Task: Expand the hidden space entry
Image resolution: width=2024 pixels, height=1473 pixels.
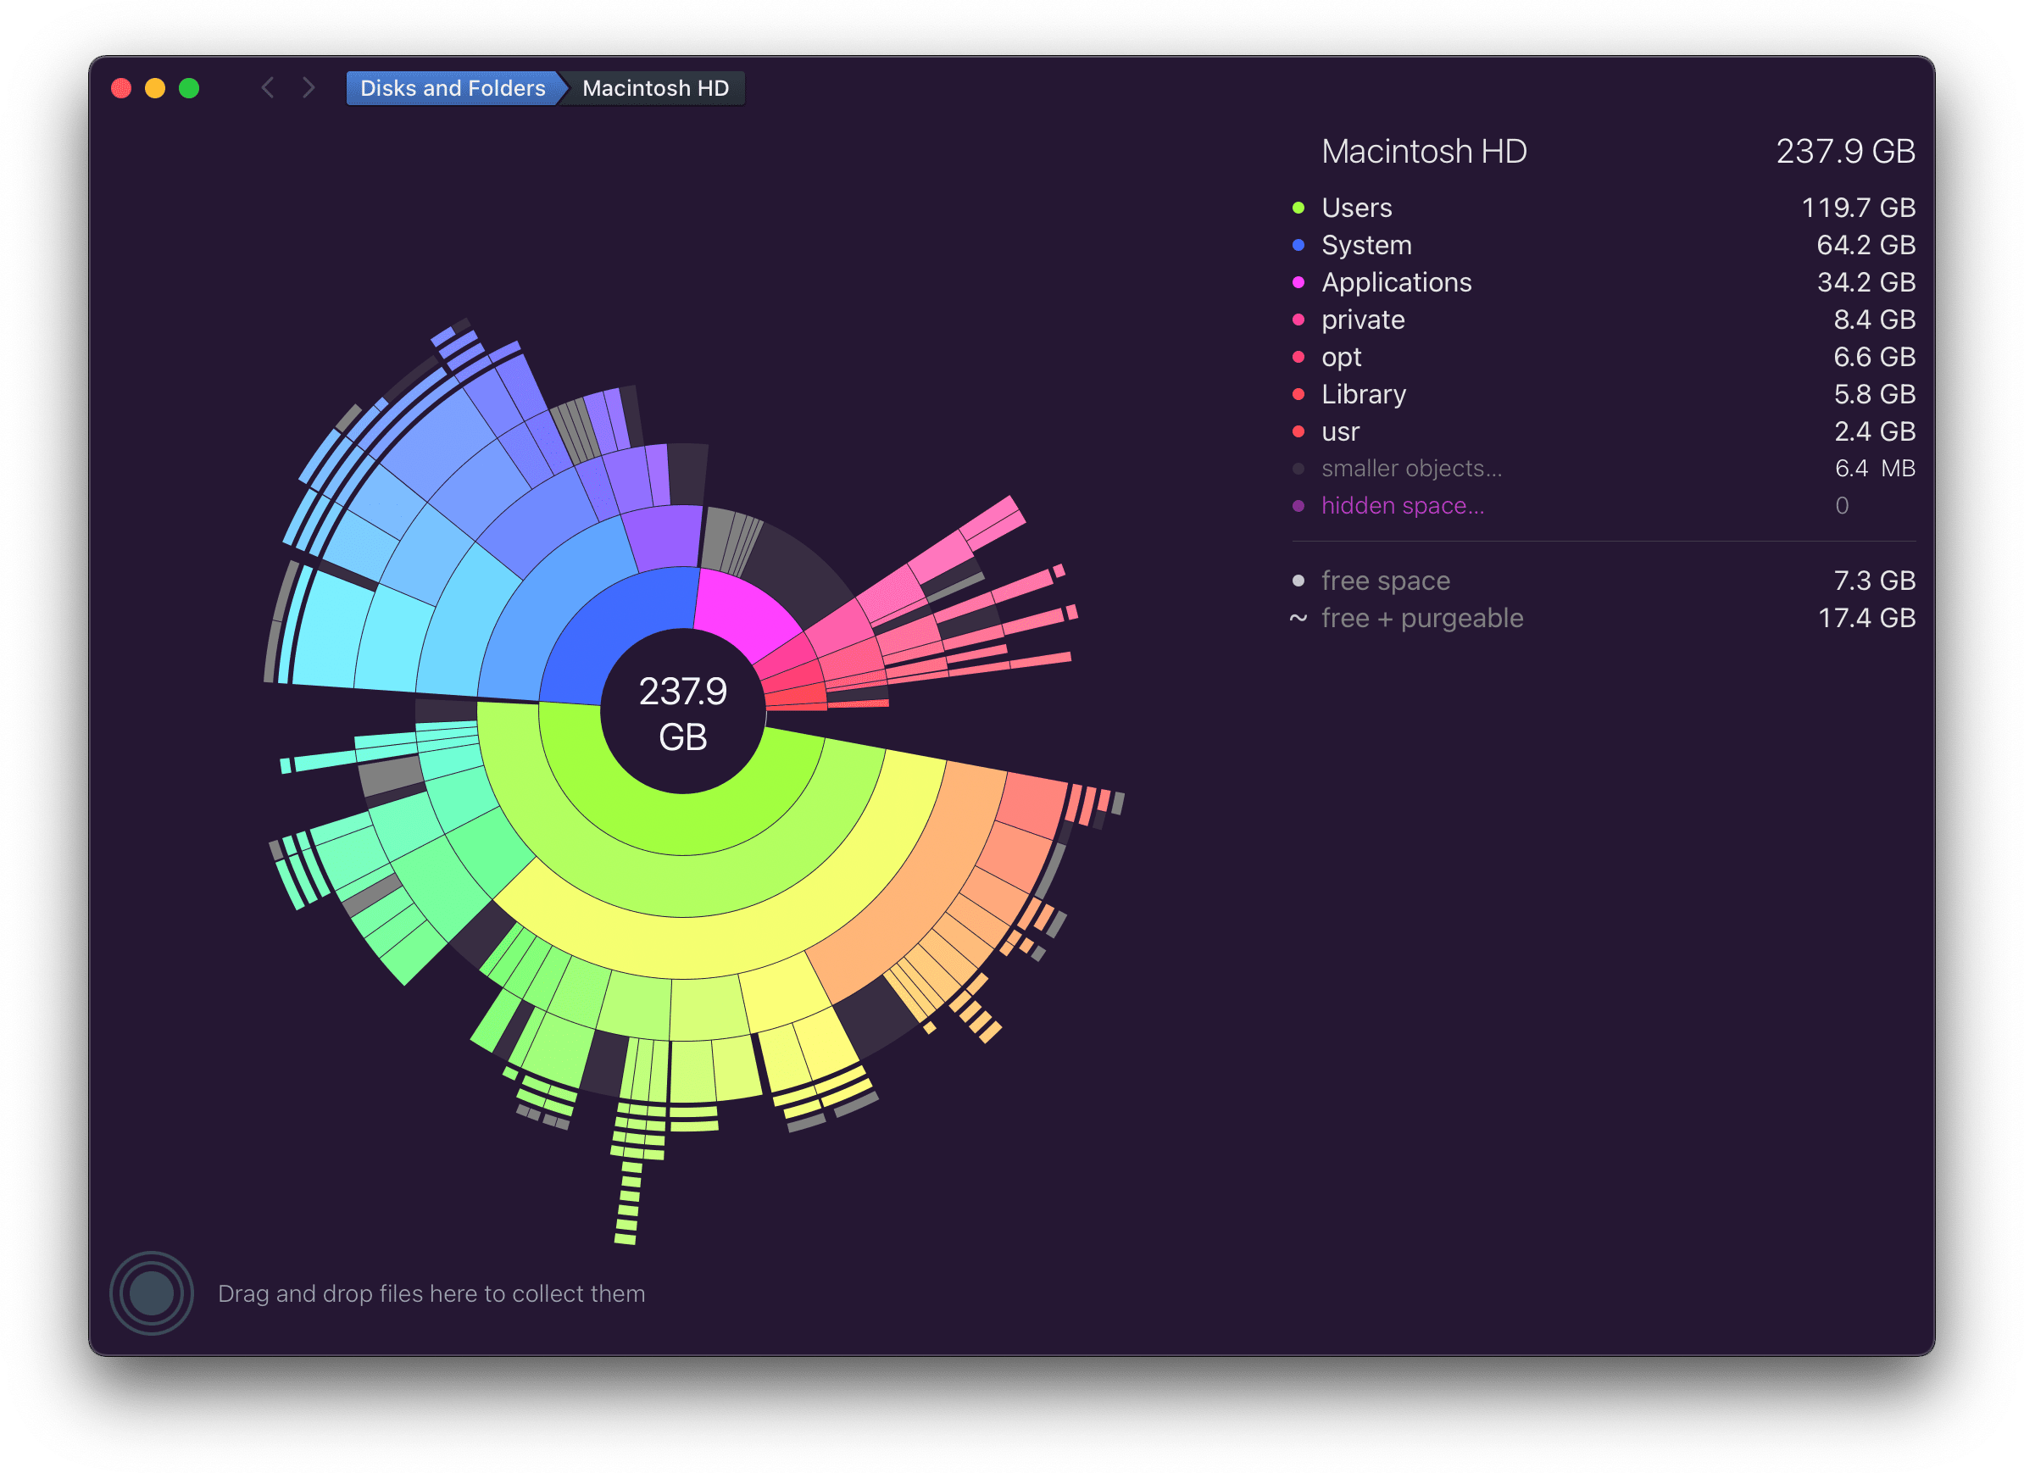Action: tap(1403, 505)
